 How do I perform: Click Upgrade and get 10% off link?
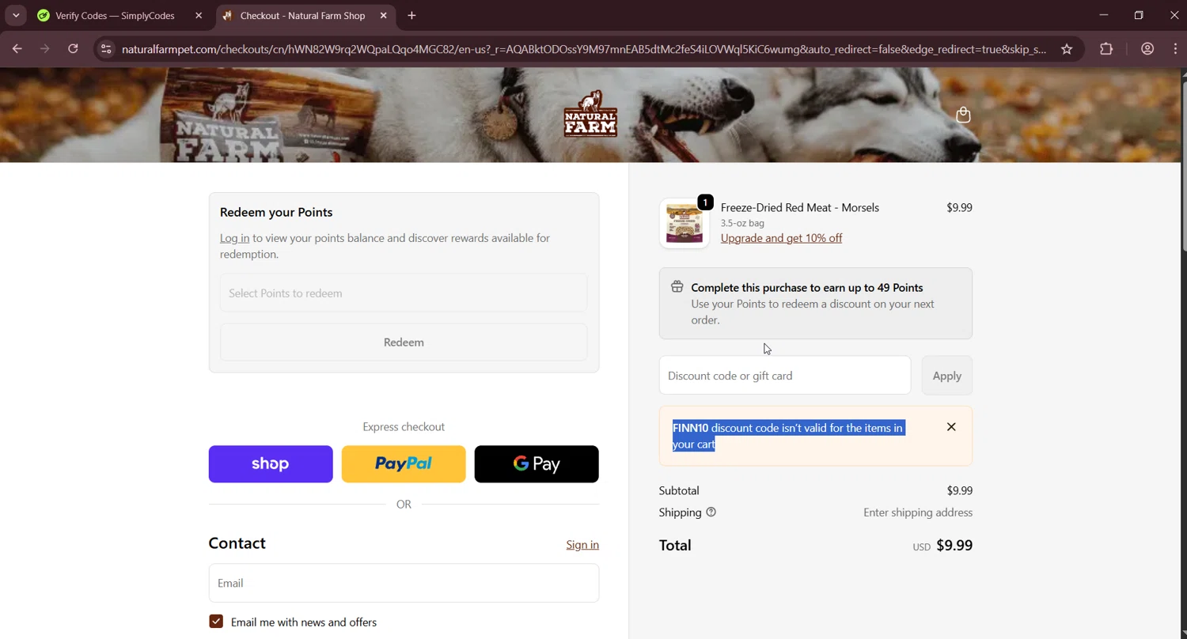pyautogui.click(x=781, y=238)
